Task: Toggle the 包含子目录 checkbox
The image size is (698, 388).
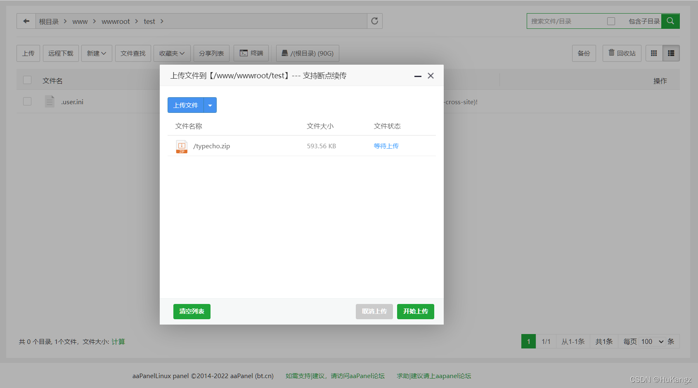Action: pyautogui.click(x=611, y=21)
